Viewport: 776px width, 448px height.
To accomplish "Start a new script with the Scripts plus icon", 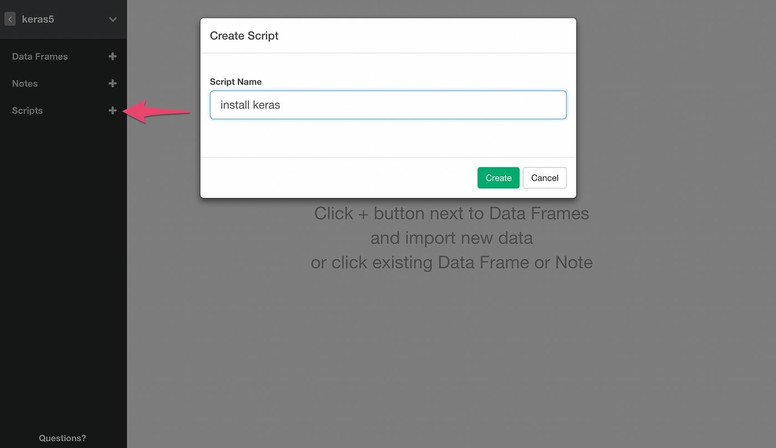I will click(x=113, y=110).
